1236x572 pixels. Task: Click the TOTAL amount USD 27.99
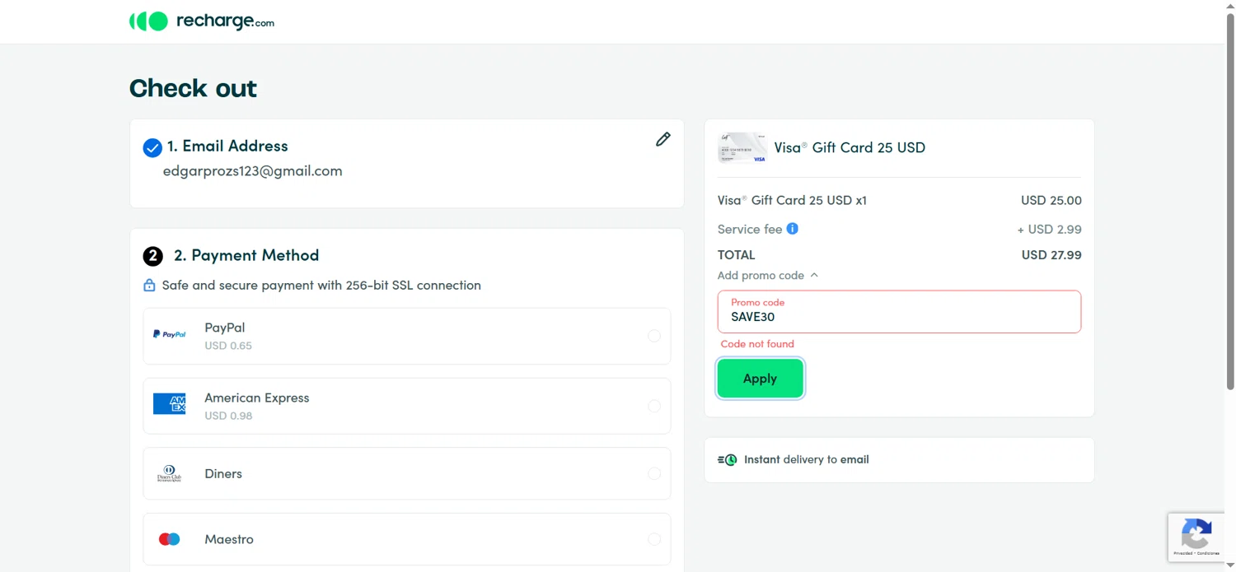coord(1051,255)
